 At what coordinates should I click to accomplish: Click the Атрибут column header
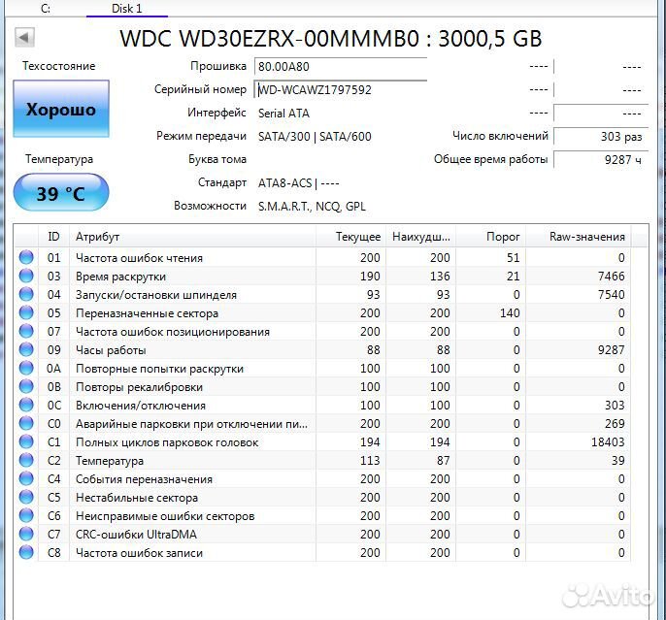(x=192, y=237)
